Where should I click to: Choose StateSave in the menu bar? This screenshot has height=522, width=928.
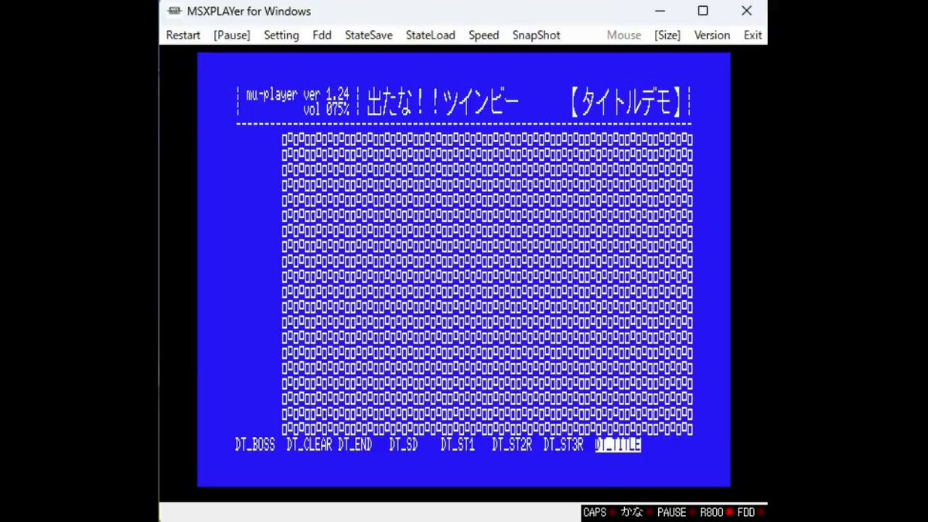(369, 35)
